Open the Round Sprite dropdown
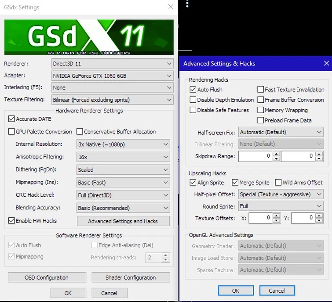Screen dimensions: 332x302 (x=281, y=206)
